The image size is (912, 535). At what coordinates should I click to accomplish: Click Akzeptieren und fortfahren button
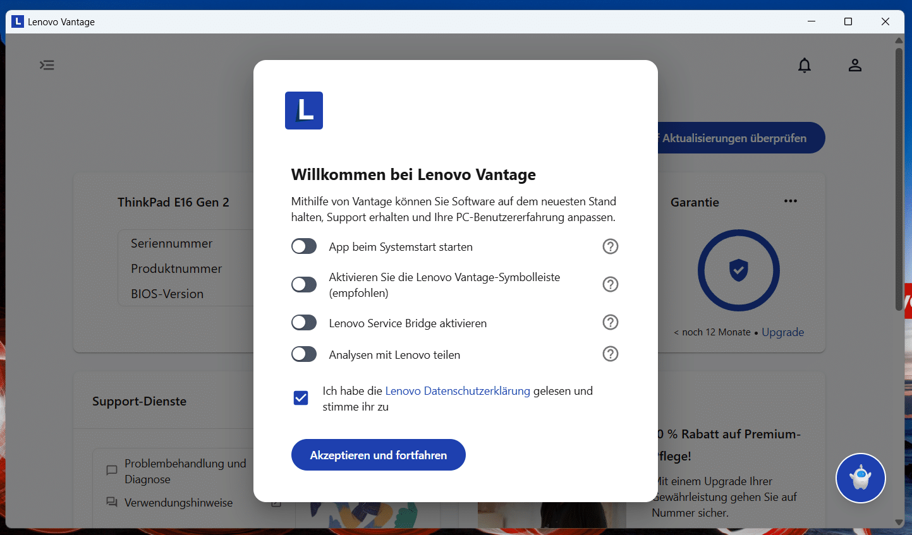(378, 455)
